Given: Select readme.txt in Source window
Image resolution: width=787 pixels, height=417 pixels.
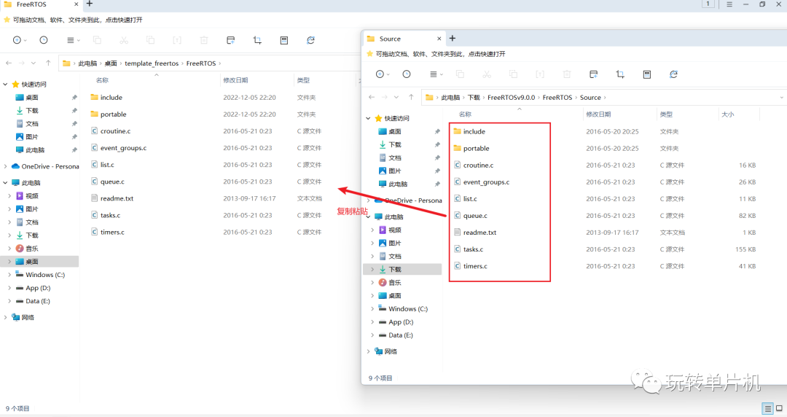Looking at the screenshot, I should pyautogui.click(x=479, y=233).
